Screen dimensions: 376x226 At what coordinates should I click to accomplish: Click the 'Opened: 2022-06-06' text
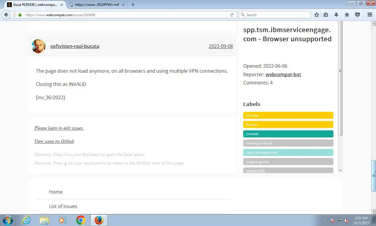click(265, 66)
